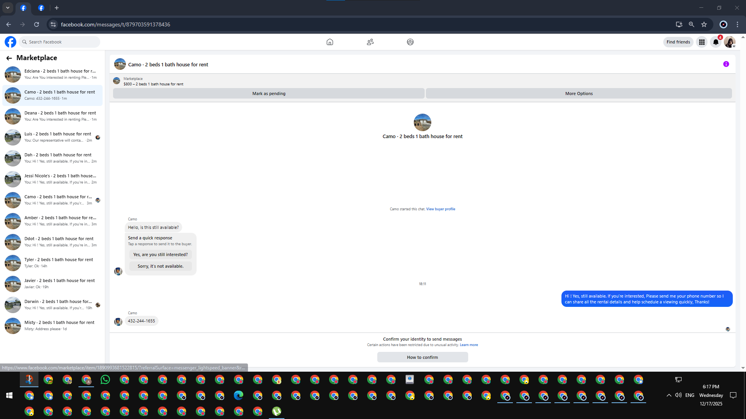Image resolution: width=746 pixels, height=419 pixels.
Task: Open the Friends icon in top navigation
Action: coord(370,42)
